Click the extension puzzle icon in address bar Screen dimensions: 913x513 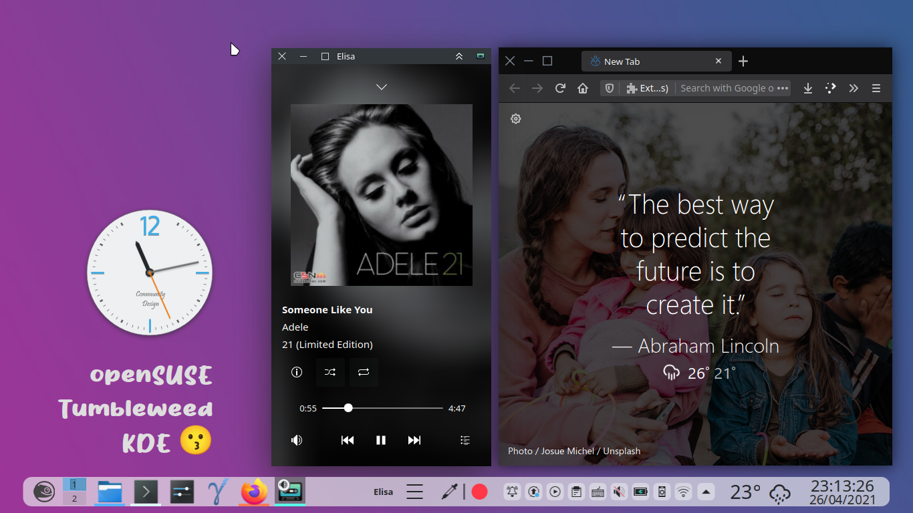point(632,88)
